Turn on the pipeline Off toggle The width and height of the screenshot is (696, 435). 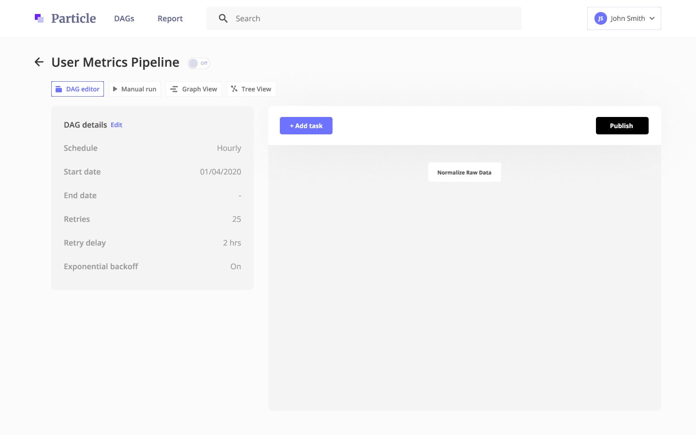click(x=198, y=63)
